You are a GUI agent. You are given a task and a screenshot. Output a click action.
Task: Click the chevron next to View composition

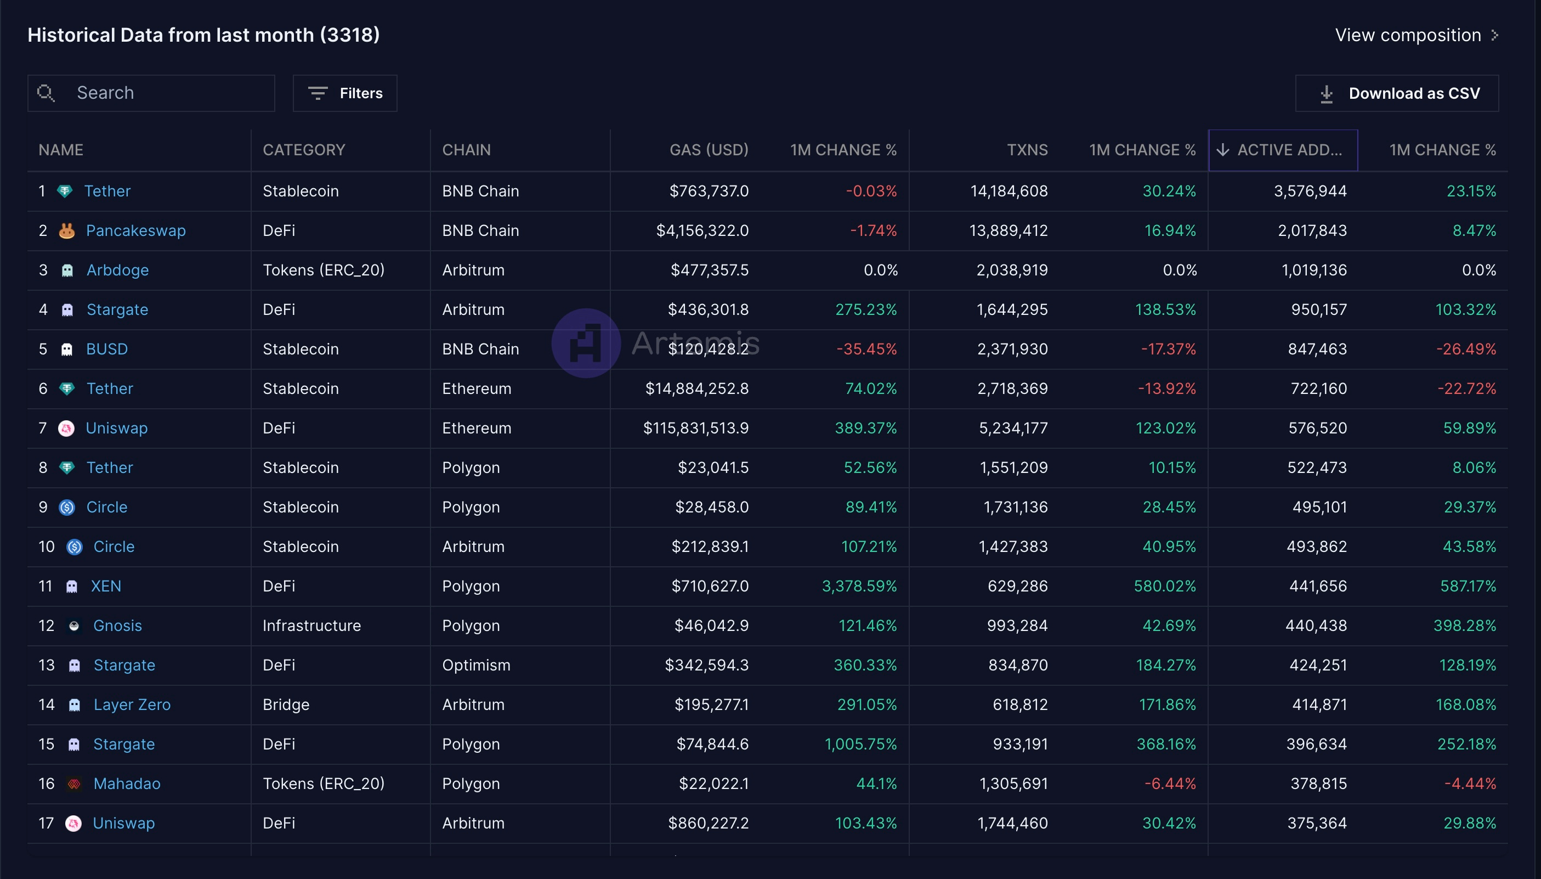(x=1494, y=36)
